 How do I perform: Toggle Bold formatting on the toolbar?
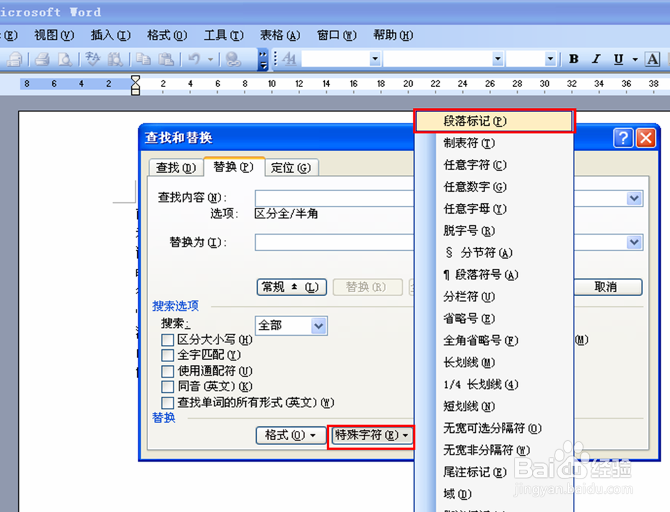573,59
